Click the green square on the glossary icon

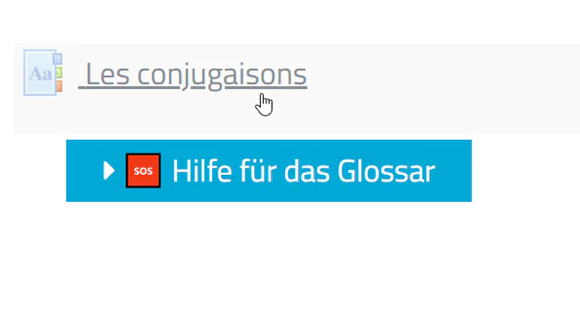59,72
